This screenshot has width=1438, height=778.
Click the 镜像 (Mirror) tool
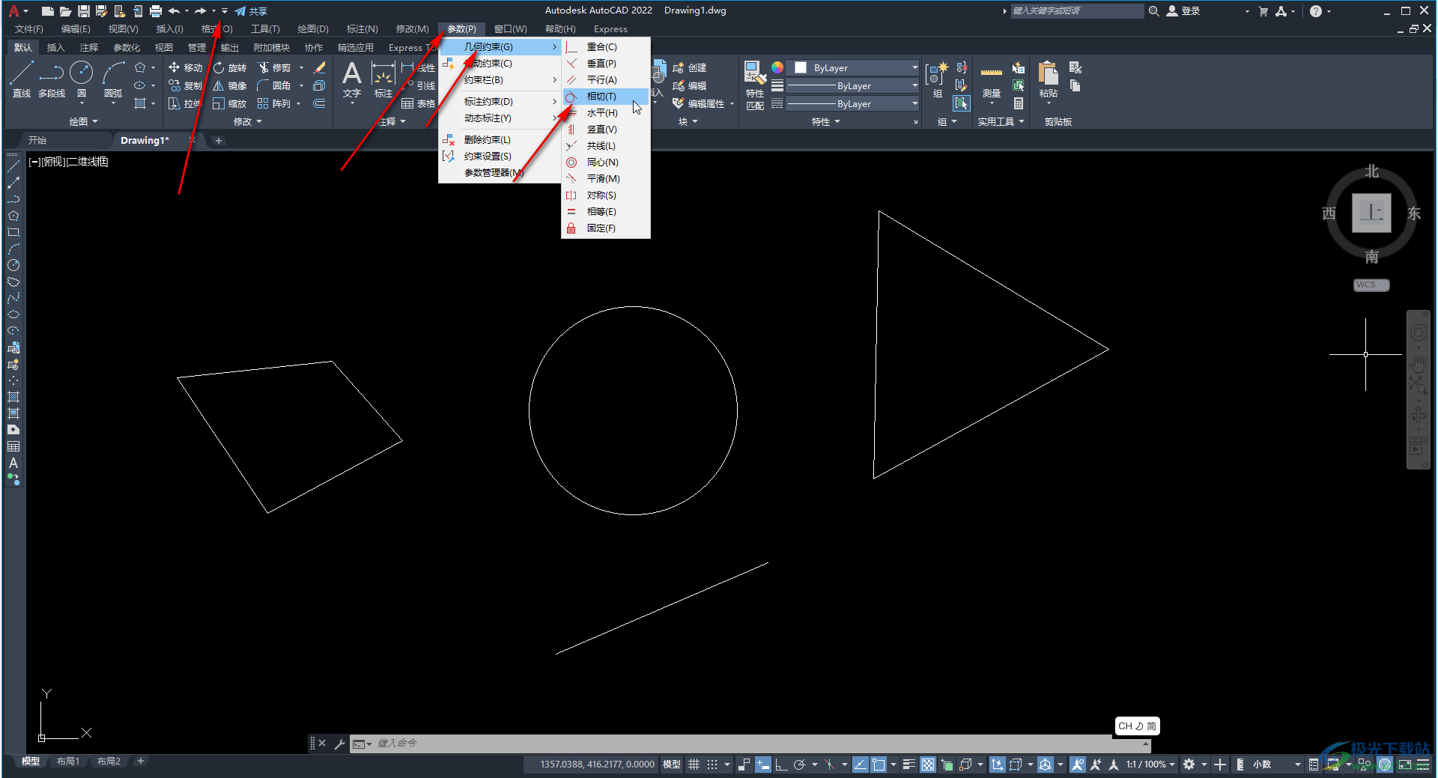(x=229, y=85)
